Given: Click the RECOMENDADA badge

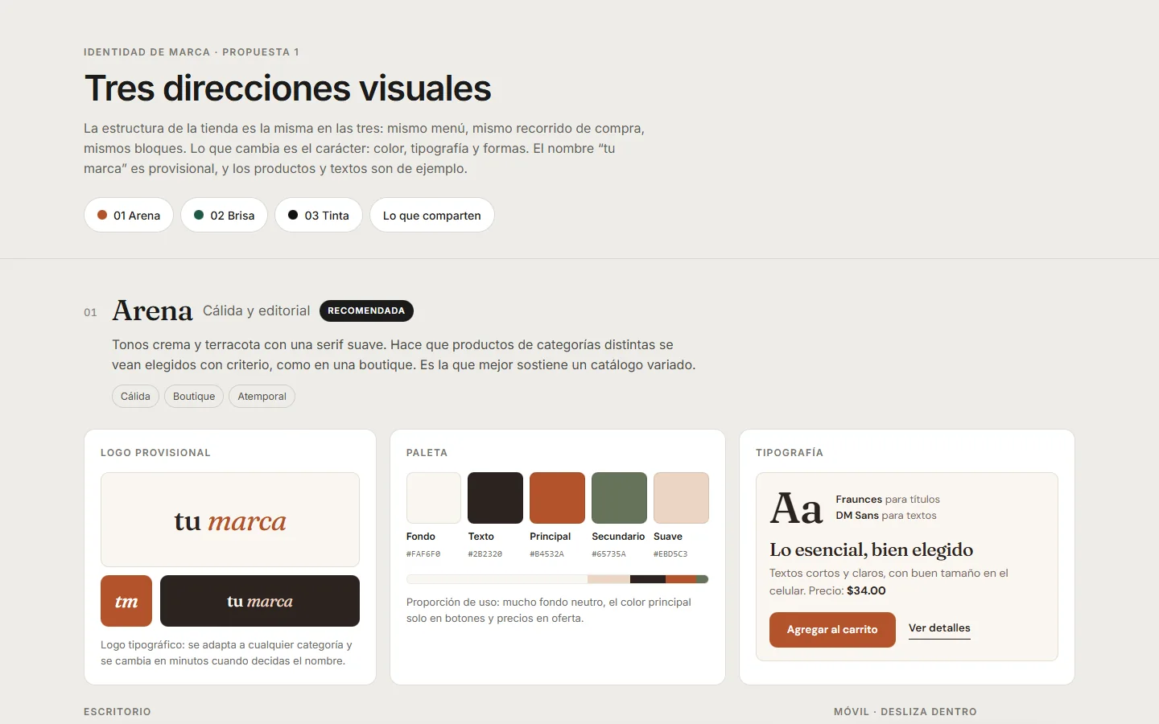Looking at the screenshot, I should pyautogui.click(x=366, y=311).
